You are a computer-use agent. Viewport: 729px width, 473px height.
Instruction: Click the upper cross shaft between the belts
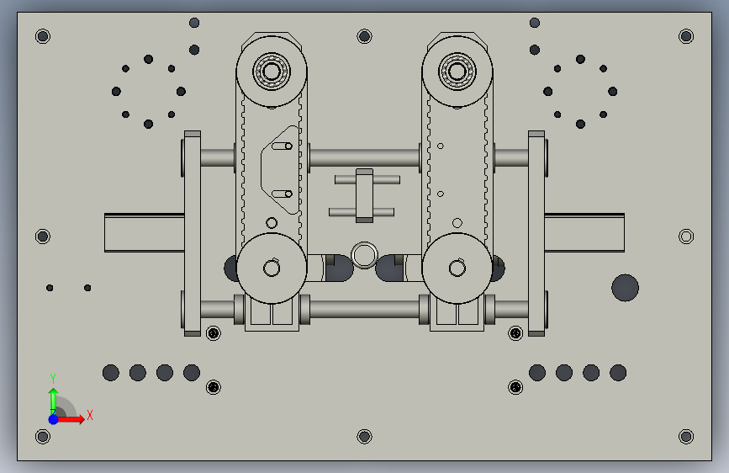point(365,158)
